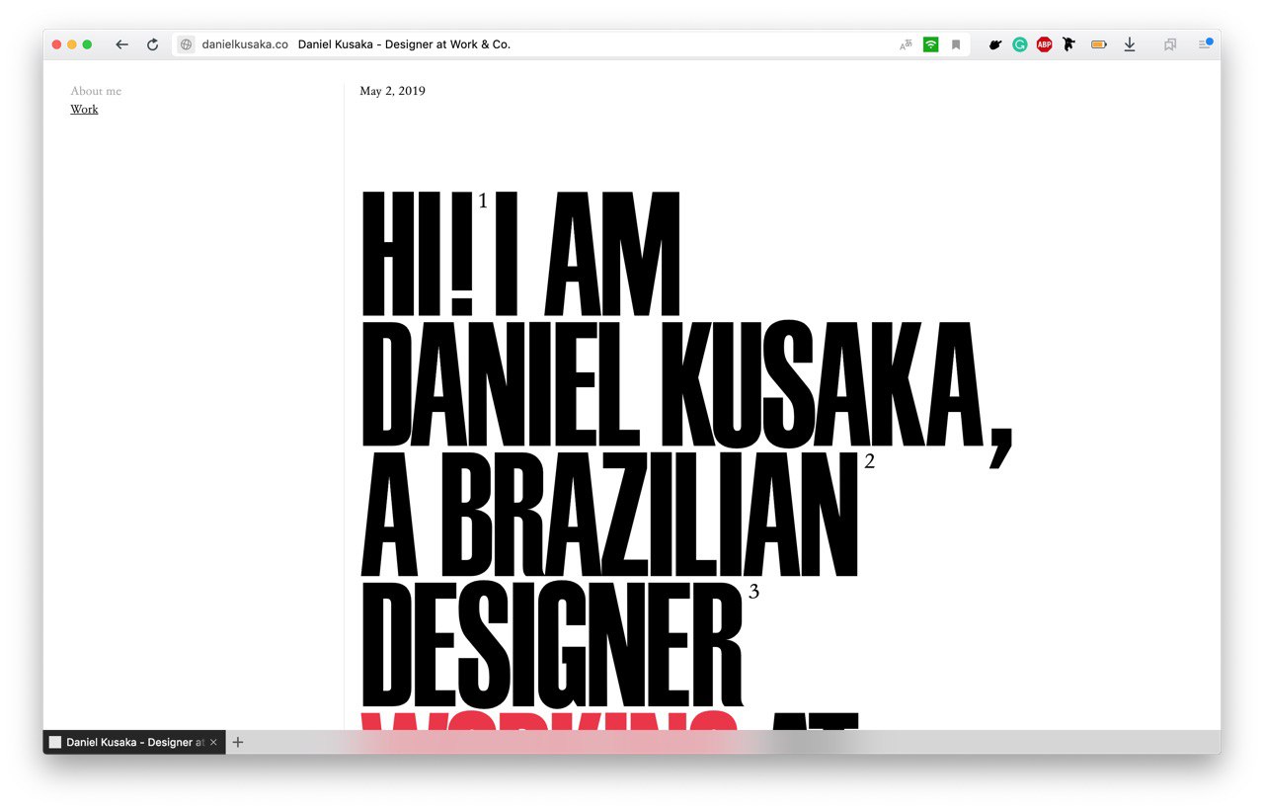Click footnote number 1 beside HI!
Screen dimensions: 1264x811
(x=483, y=202)
